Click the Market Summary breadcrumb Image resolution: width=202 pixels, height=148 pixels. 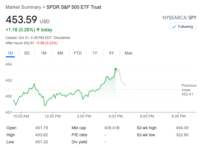tap(23, 7)
